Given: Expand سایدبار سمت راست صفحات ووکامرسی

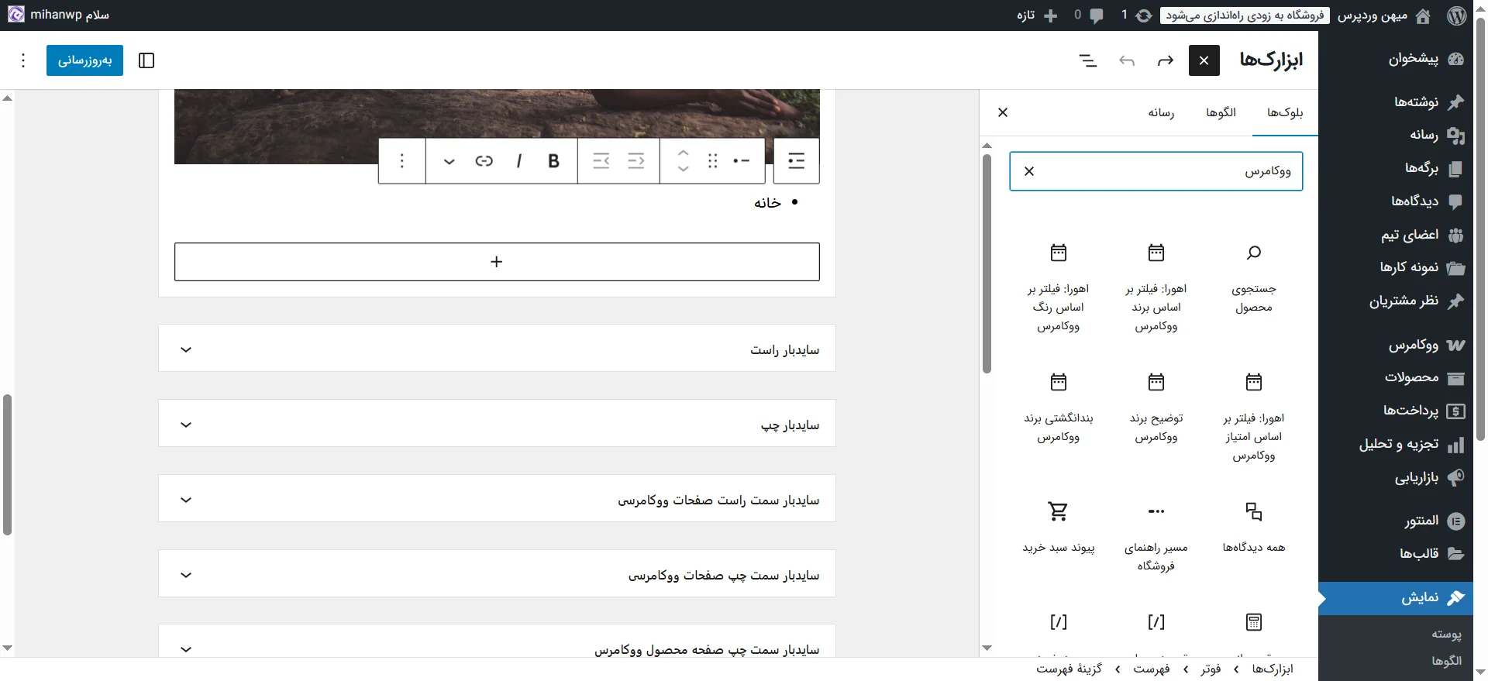Looking at the screenshot, I should [x=497, y=500].
